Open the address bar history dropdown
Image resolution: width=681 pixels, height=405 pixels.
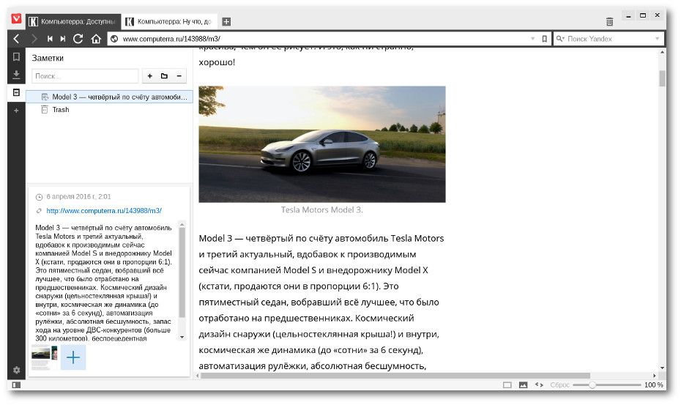pyautogui.click(x=532, y=39)
